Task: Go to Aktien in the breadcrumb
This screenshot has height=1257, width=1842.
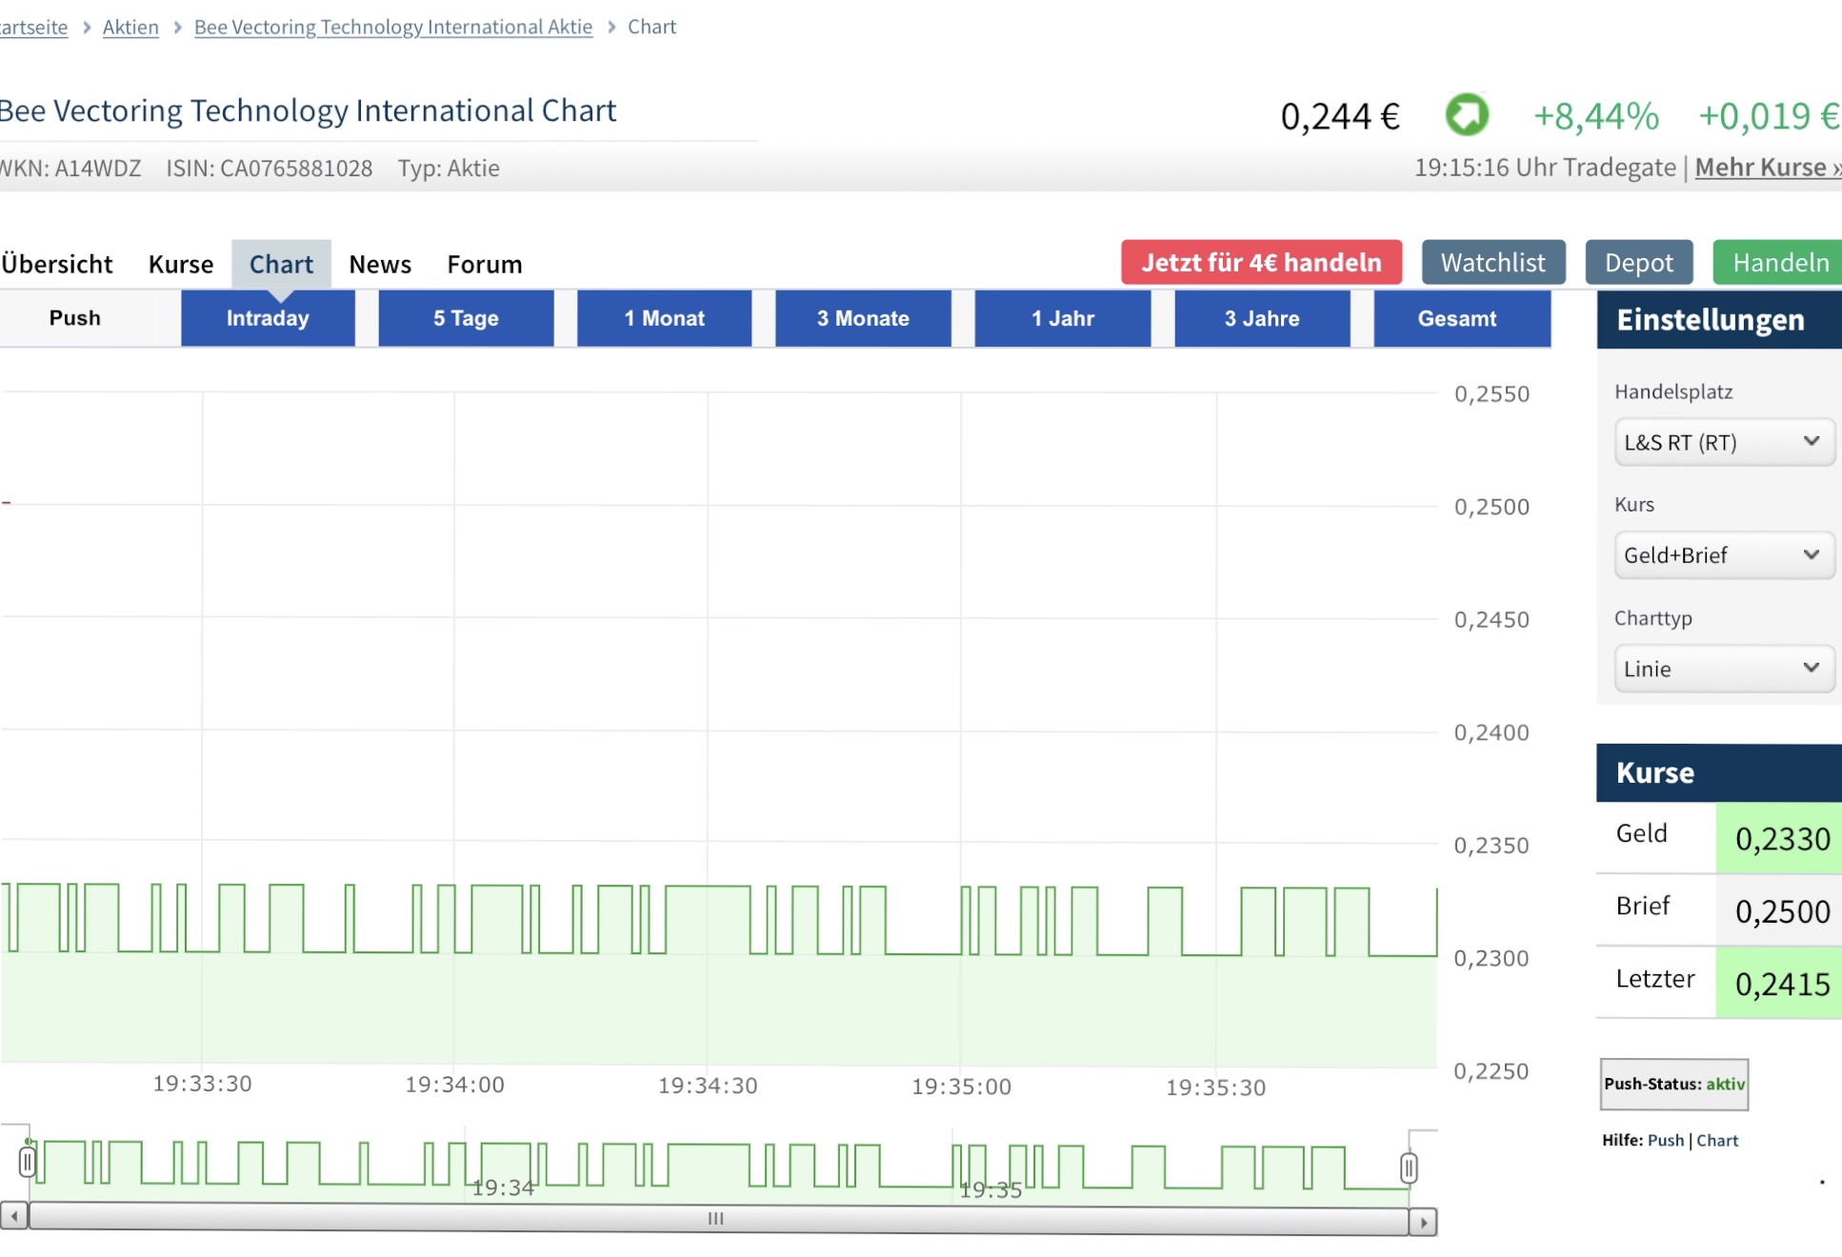Action: click(130, 27)
